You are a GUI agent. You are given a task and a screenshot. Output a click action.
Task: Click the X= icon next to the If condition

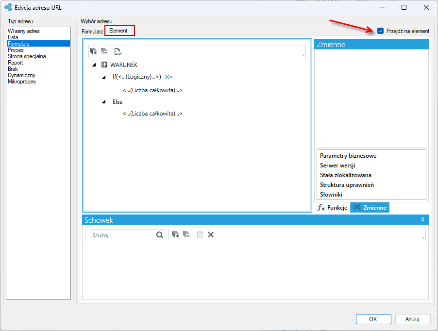(168, 77)
